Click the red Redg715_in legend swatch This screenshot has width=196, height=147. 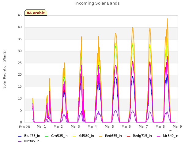click(x=129, y=136)
